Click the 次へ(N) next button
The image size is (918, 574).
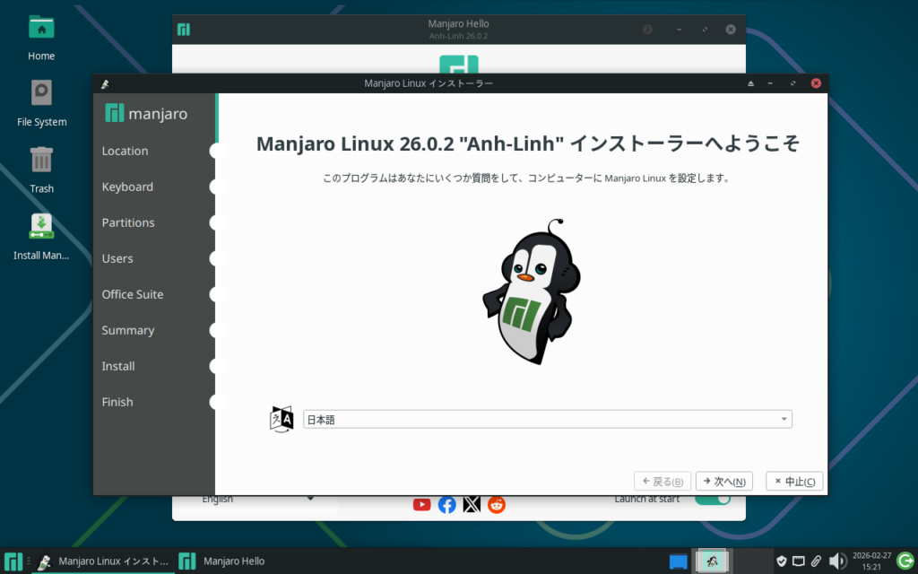(724, 482)
